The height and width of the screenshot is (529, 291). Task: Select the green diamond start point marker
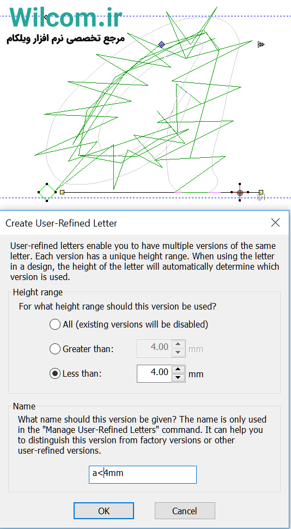47,192
